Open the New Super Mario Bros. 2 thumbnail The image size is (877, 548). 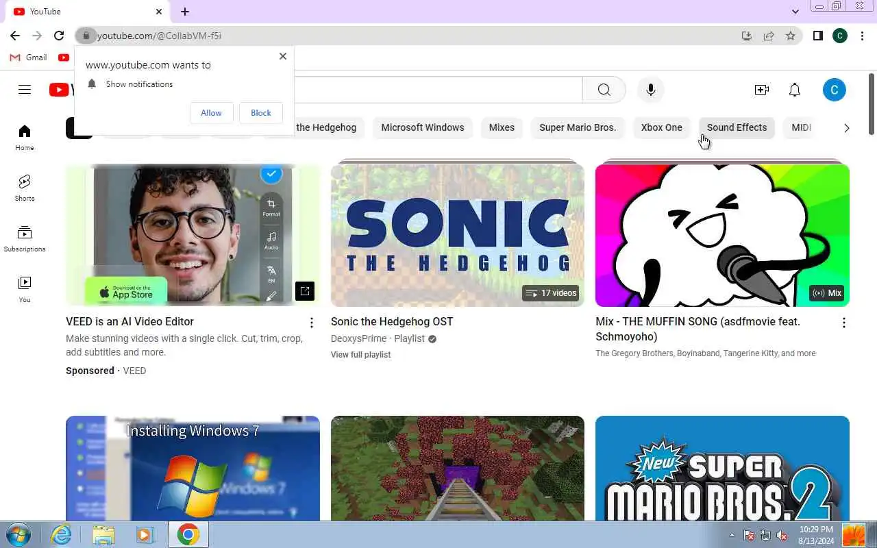point(722,469)
